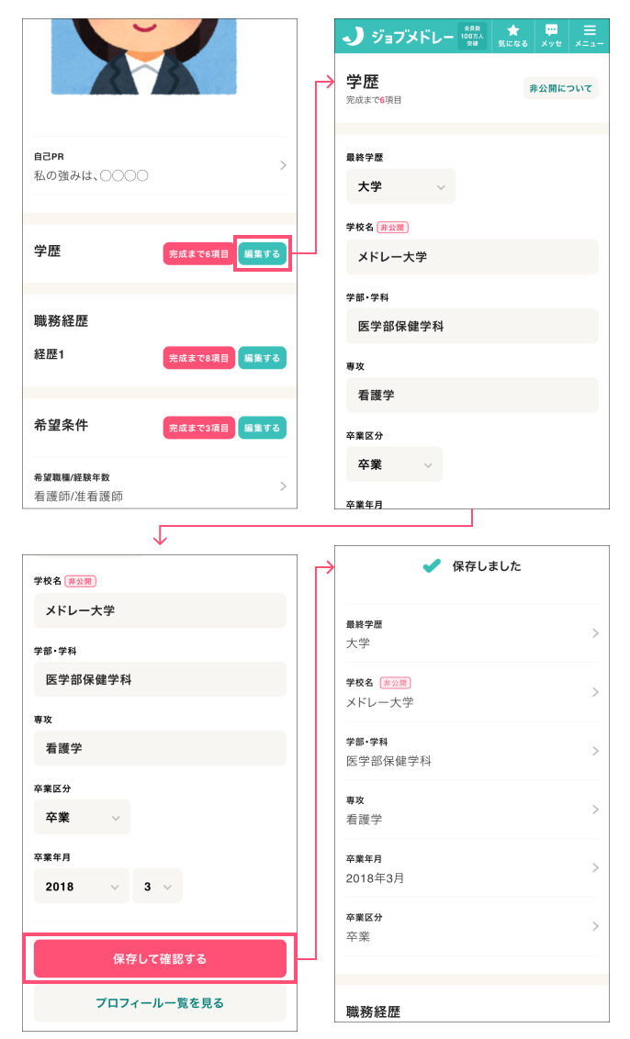The image size is (630, 1039).
Task: Open graduation month 3 dropdown
Action: point(157,887)
